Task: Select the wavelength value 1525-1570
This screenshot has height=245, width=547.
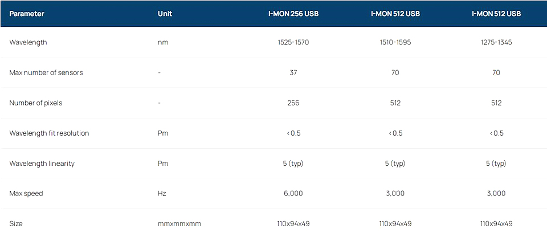Action: click(293, 43)
